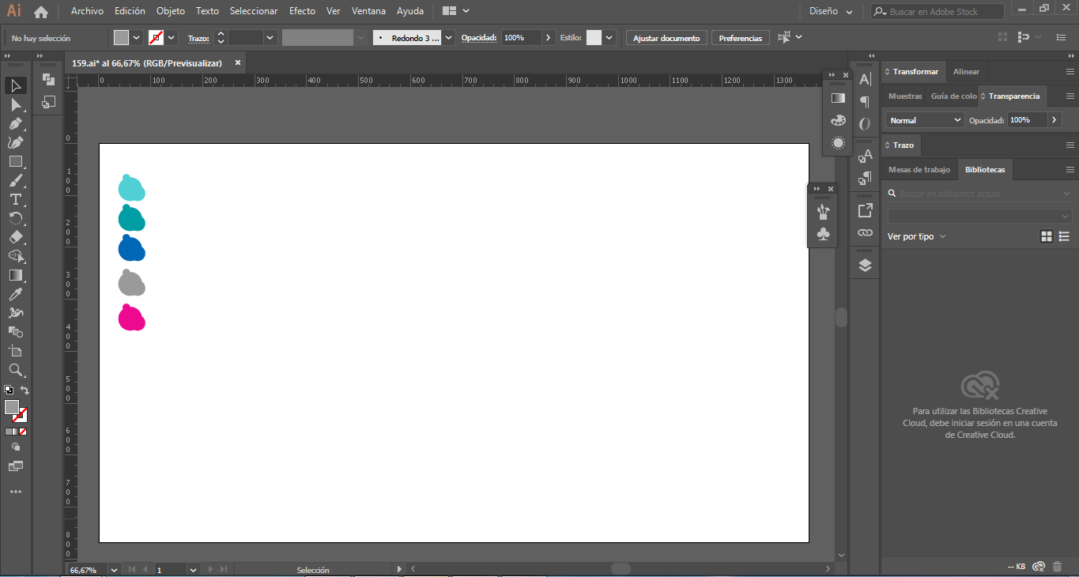The width and height of the screenshot is (1079, 577).
Task: Open Transparencia panel options menu
Action: [x=1070, y=96]
